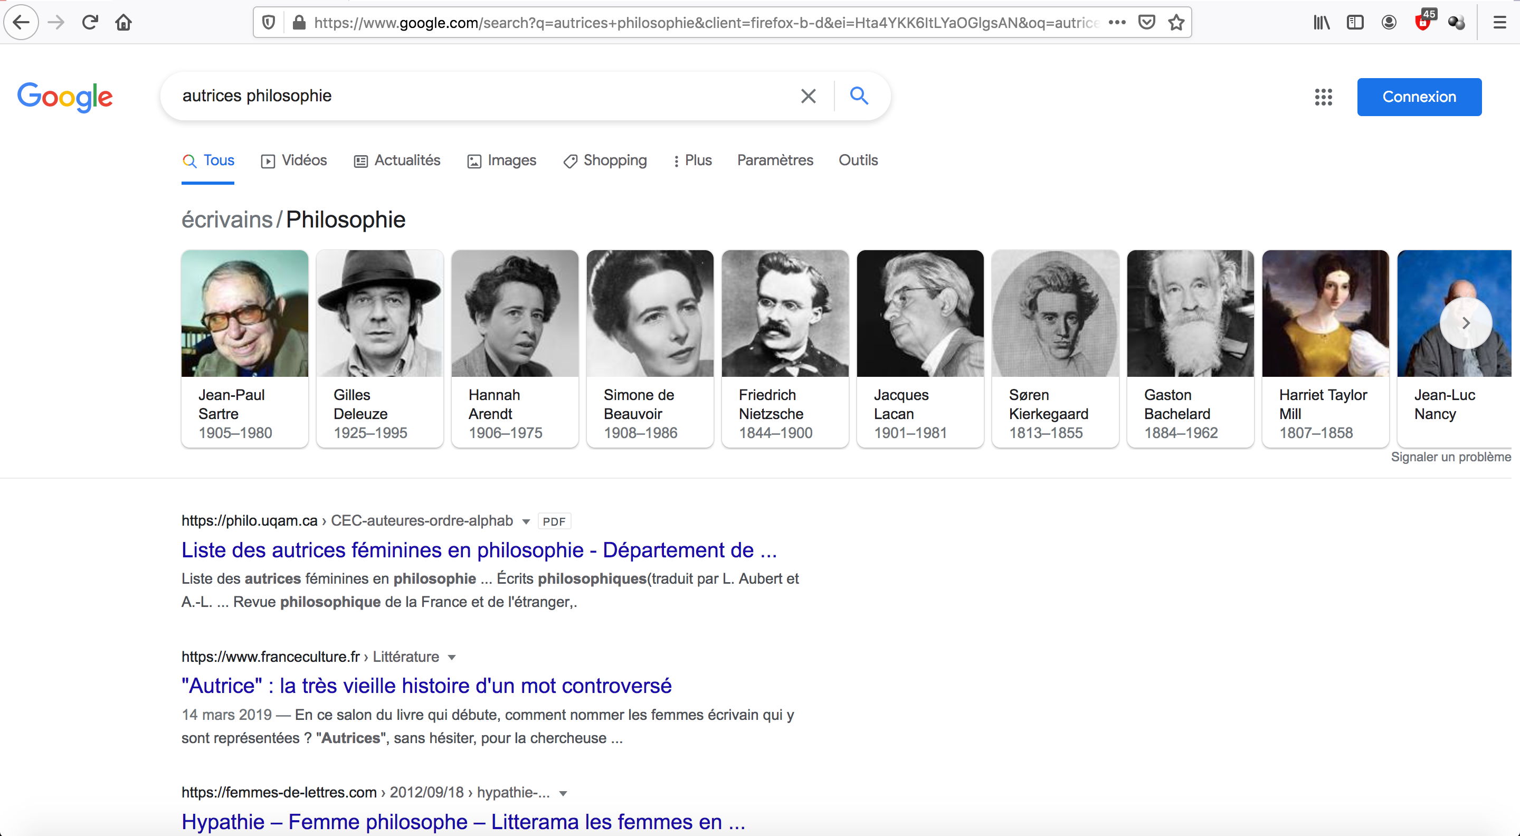This screenshot has height=836, width=1520.
Task: Click the blue magnifier search icon
Action: [859, 96]
